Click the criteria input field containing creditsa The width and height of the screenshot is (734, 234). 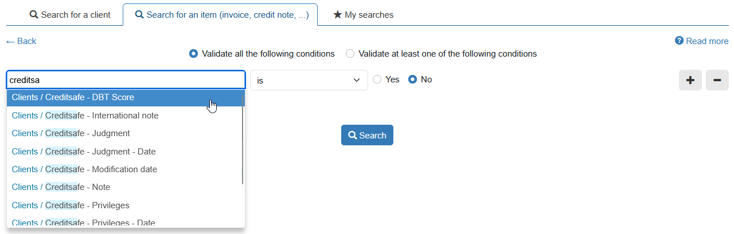tap(126, 80)
